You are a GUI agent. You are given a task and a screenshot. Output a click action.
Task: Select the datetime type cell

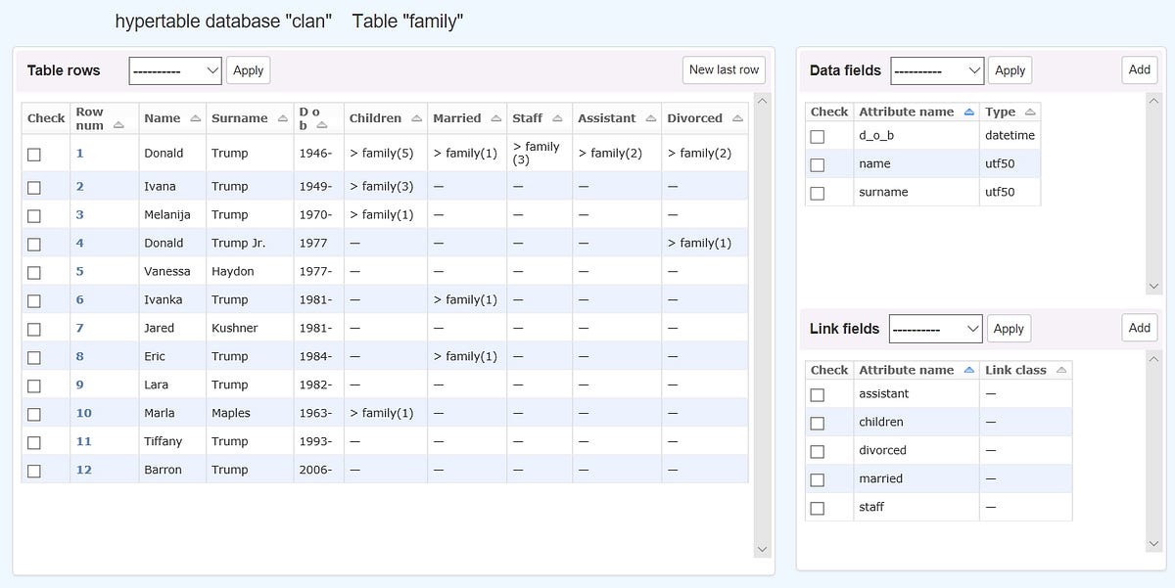tap(1010, 136)
